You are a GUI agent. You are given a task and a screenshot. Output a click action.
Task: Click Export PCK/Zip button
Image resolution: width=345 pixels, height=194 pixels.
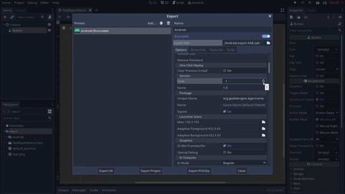click(199, 171)
